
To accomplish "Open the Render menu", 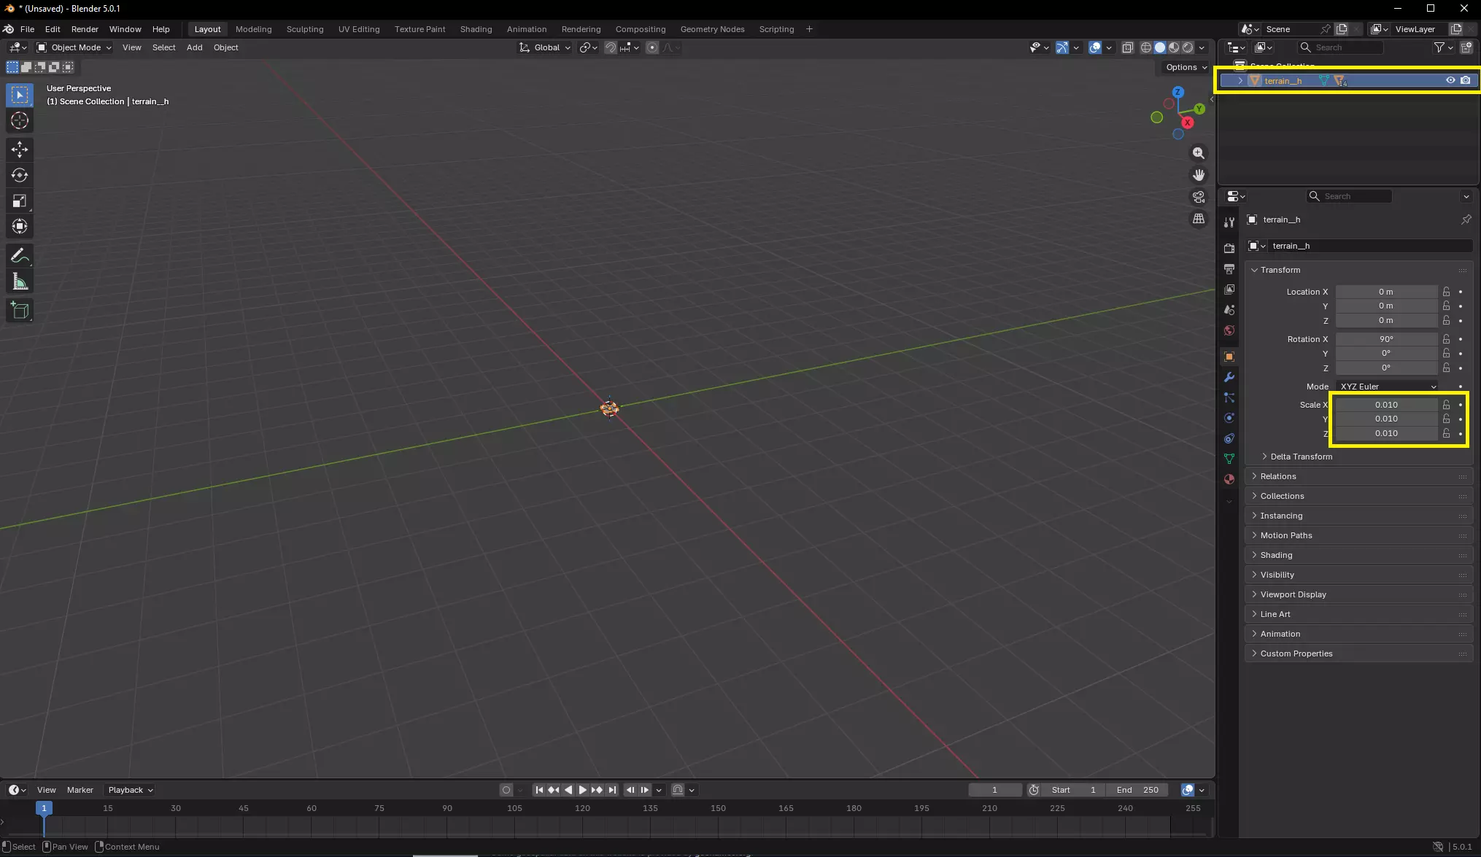I will [85, 29].
